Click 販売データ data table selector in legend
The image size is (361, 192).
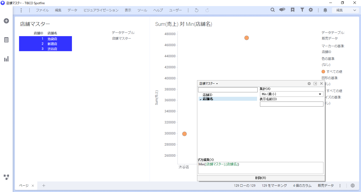(330, 39)
